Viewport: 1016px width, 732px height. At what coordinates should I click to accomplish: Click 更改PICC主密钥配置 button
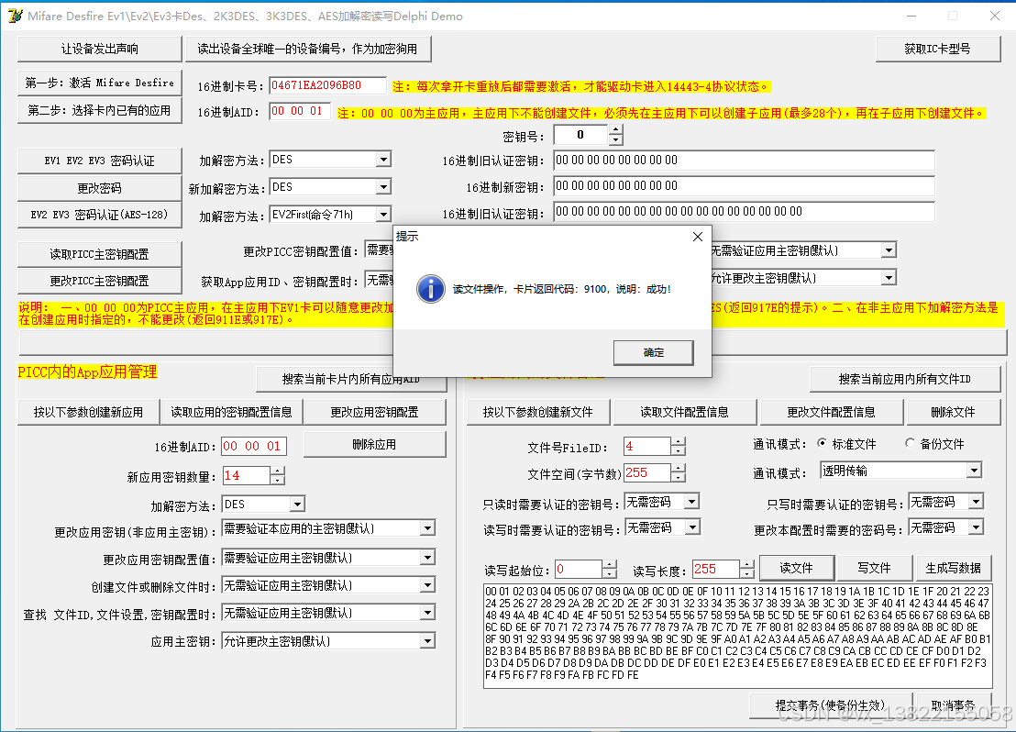click(100, 281)
